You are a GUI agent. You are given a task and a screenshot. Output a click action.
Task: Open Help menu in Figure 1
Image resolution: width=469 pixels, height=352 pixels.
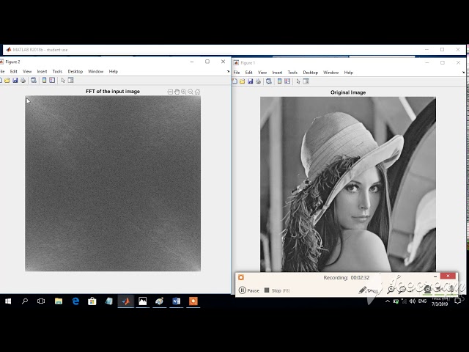pos(348,73)
